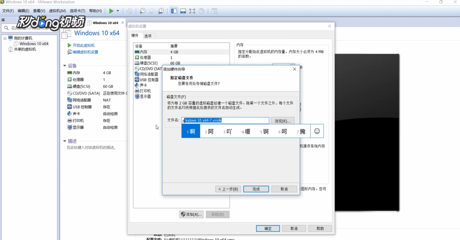Click the Unity mode toolbar icon
This screenshot has width=460, height=240.
(x=202, y=11)
